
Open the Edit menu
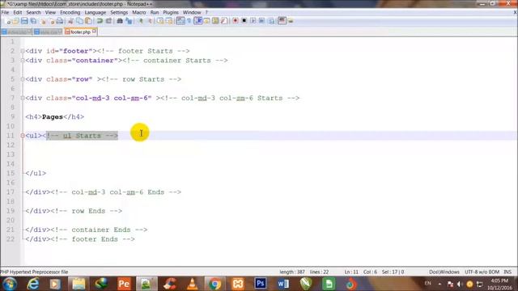click(x=18, y=13)
